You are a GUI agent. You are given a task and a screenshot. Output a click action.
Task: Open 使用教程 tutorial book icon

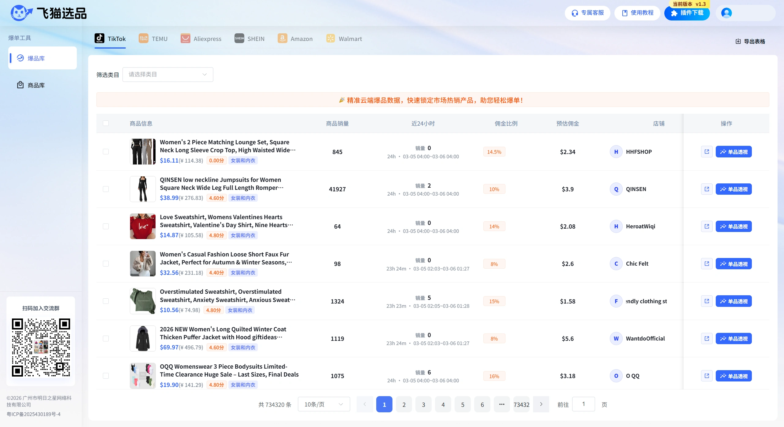point(625,13)
